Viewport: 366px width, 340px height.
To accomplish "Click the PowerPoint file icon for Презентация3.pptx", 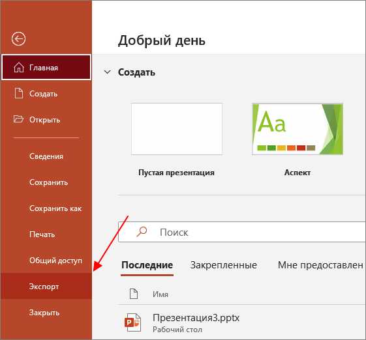I will pos(133,322).
